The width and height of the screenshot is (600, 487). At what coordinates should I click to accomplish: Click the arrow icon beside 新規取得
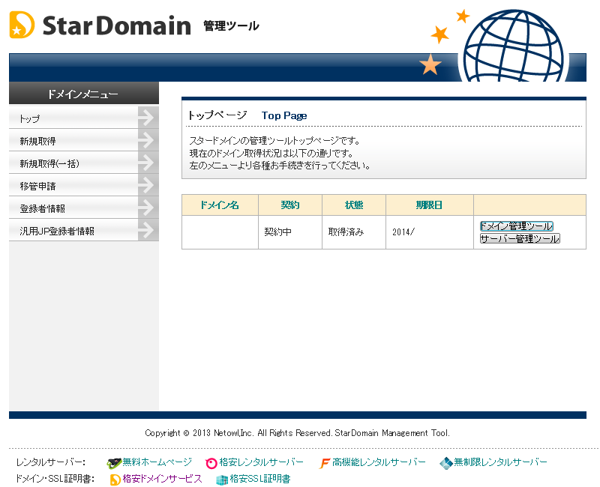pyautogui.click(x=148, y=140)
